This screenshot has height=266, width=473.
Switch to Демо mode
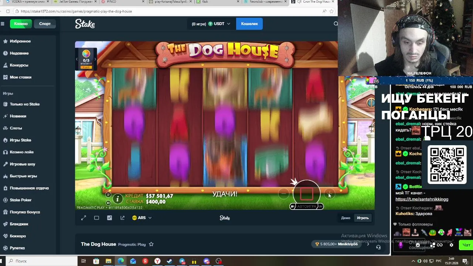346,218
